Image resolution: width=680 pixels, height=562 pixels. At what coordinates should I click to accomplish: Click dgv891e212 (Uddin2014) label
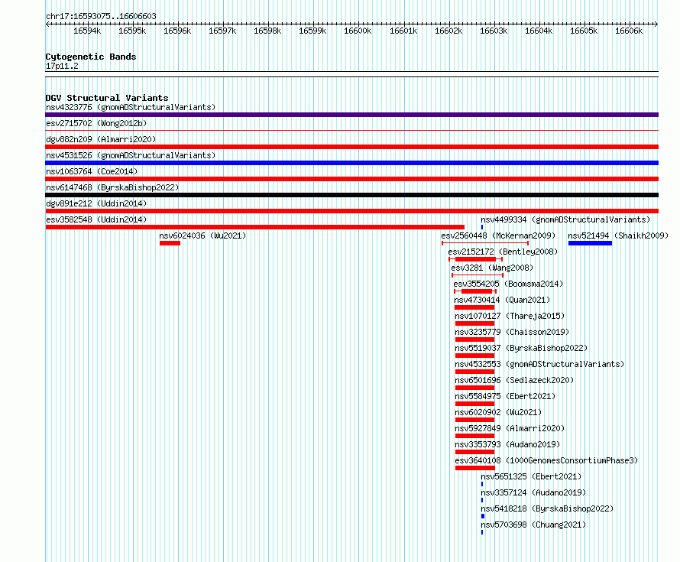(96, 203)
